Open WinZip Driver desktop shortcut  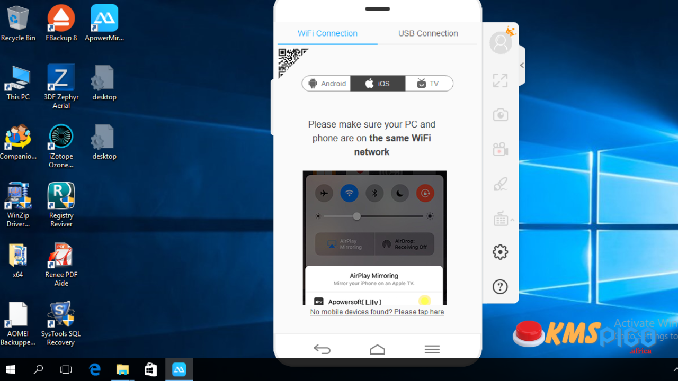pos(18,205)
